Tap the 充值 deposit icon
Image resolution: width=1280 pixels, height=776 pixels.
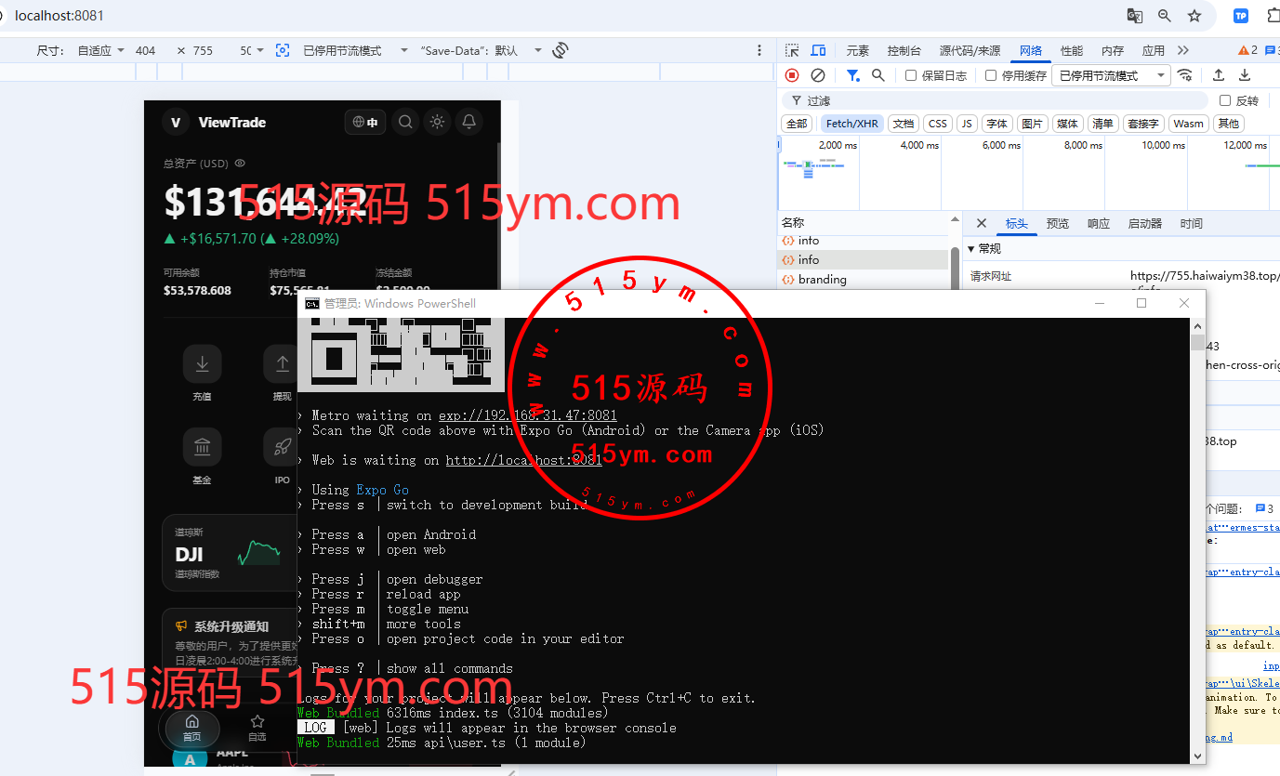202,364
